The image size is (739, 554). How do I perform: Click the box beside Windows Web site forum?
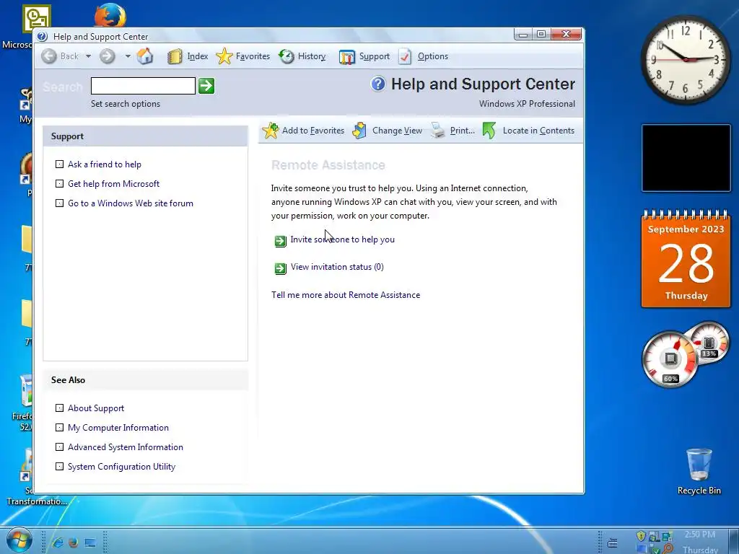coord(59,203)
